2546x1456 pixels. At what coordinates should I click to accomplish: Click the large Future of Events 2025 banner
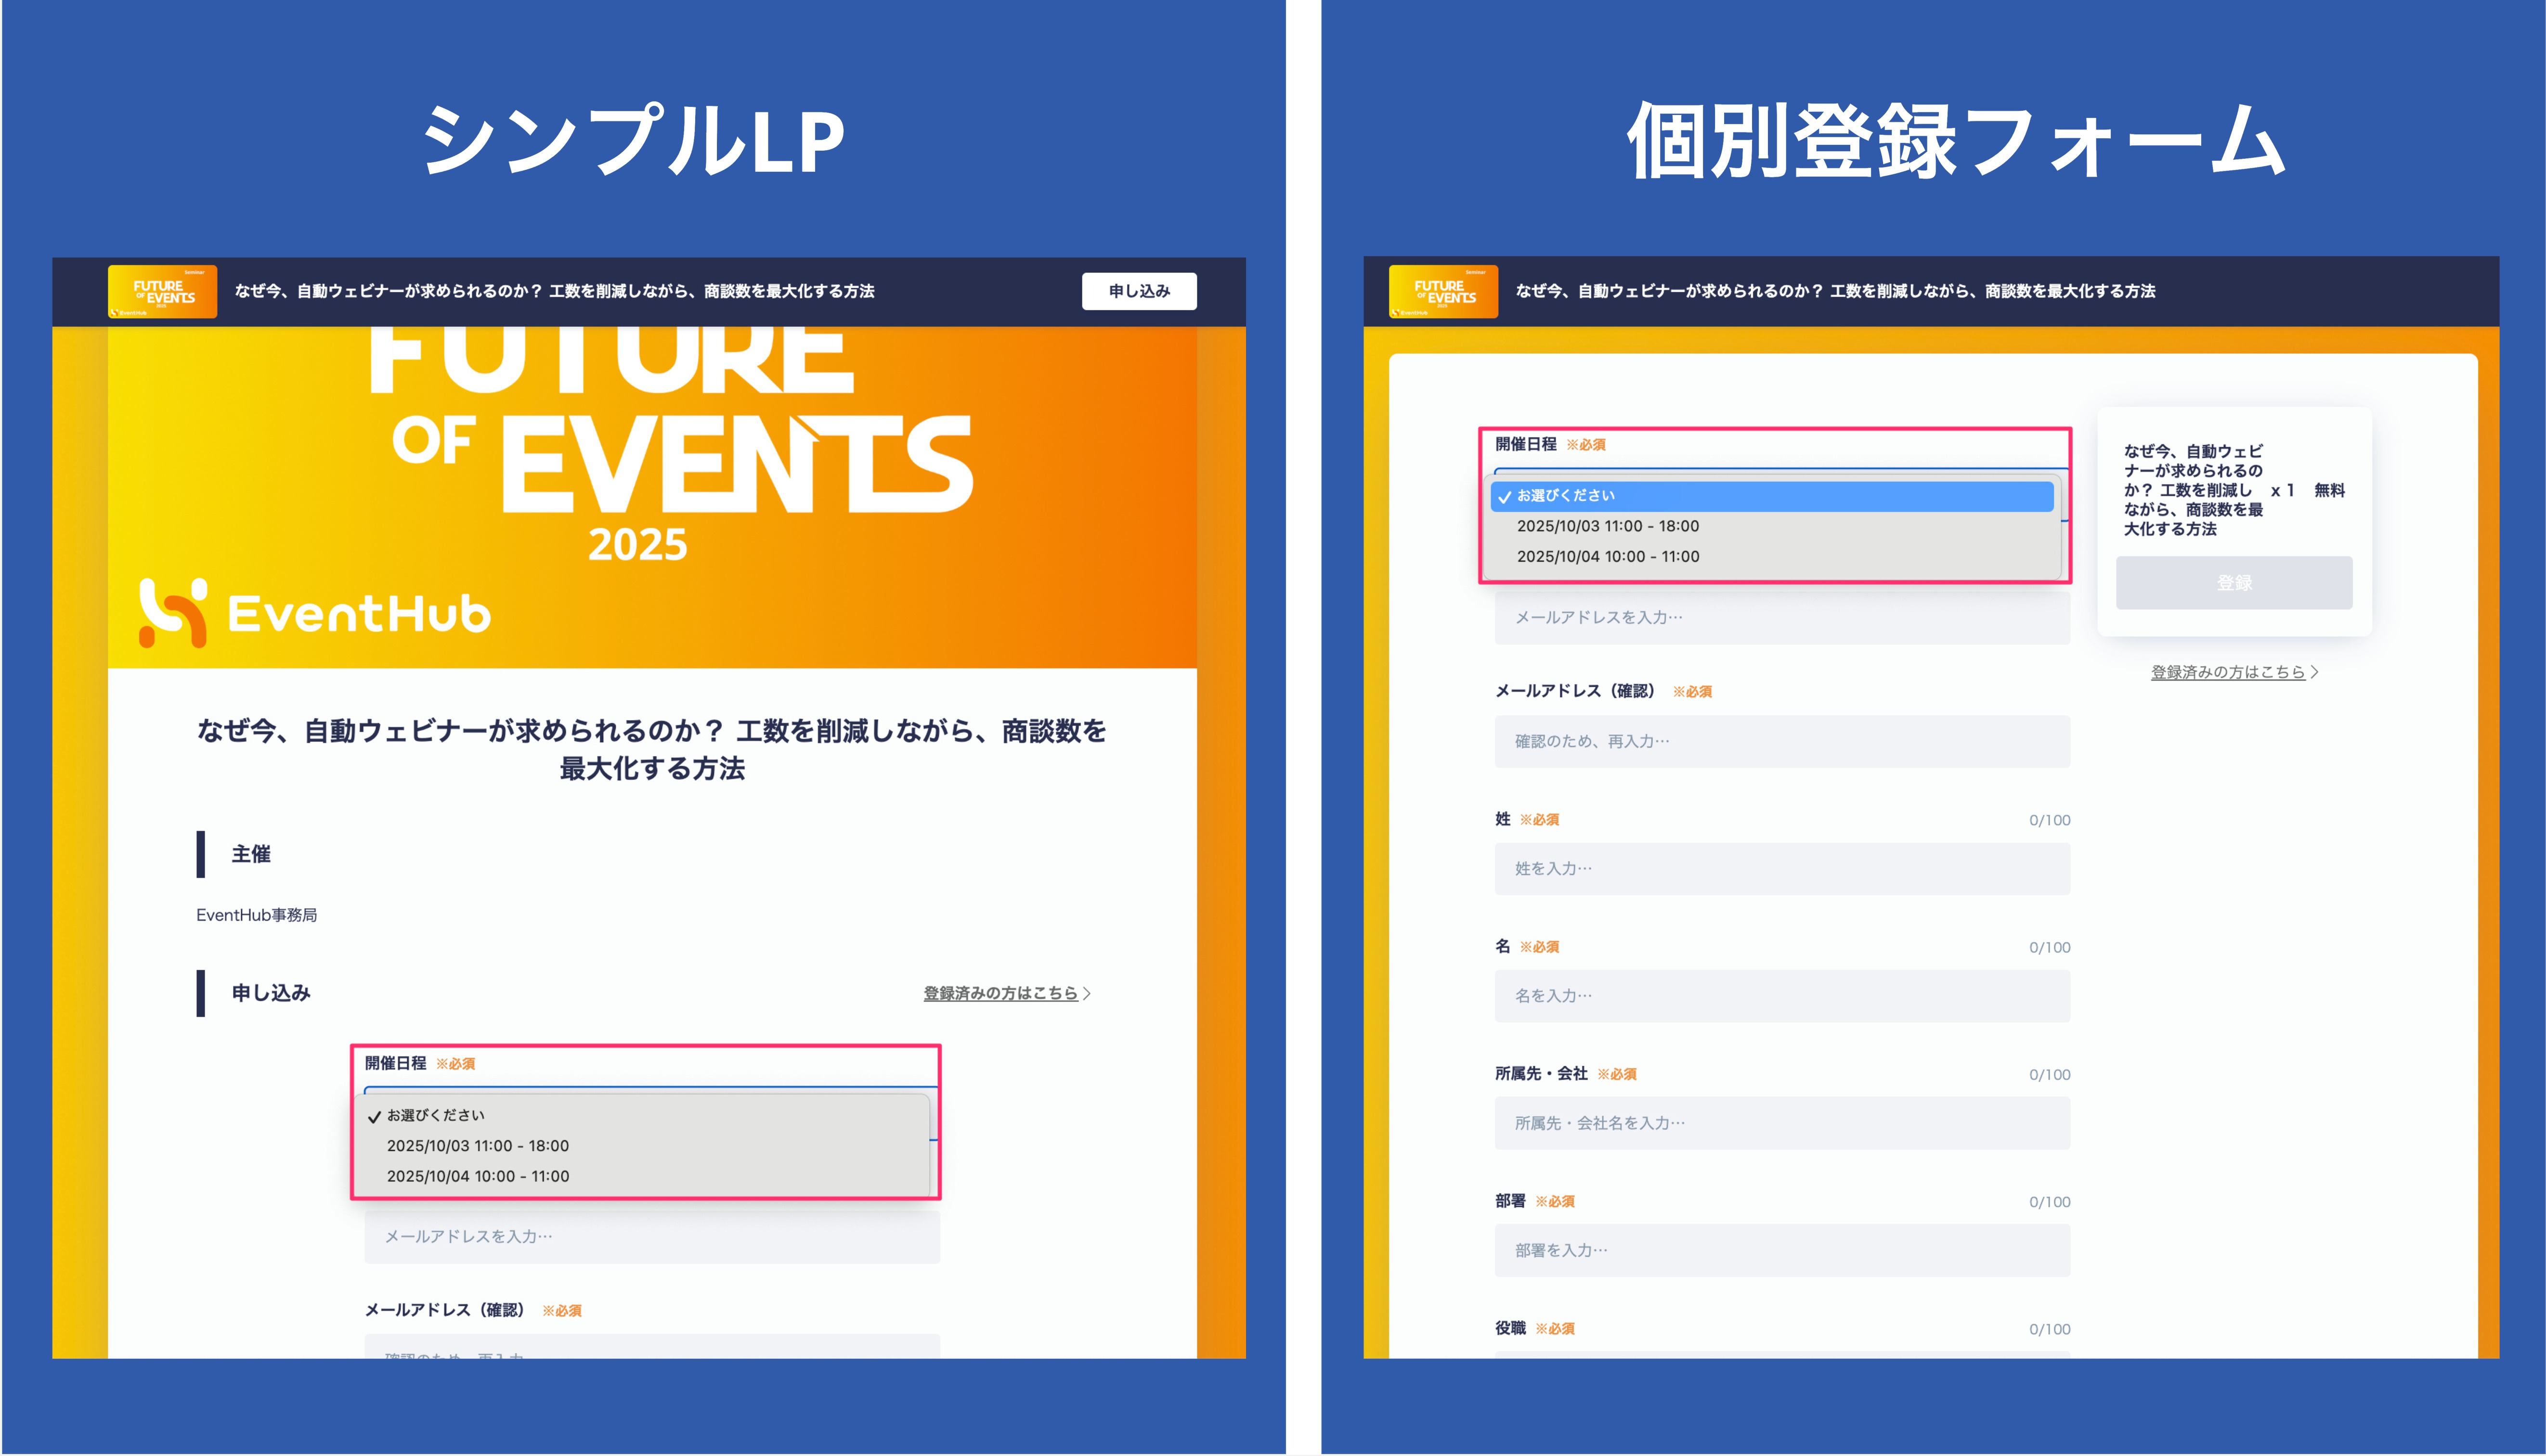coord(652,497)
